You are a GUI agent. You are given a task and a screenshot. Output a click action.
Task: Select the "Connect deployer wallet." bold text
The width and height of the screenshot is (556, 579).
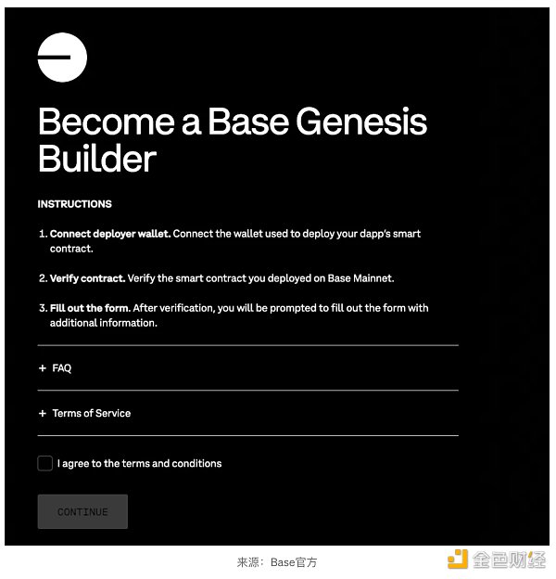click(x=110, y=234)
